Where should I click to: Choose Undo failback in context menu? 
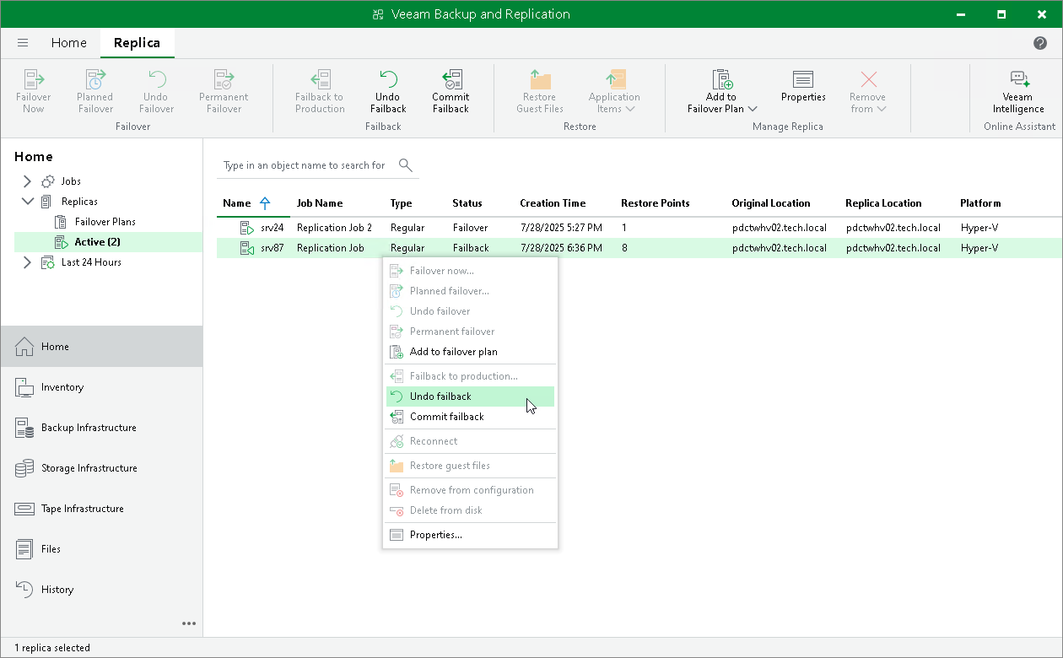pyautogui.click(x=470, y=396)
